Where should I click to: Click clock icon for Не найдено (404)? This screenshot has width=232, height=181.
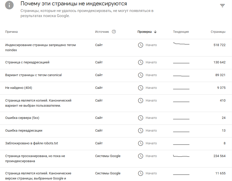(140, 88)
